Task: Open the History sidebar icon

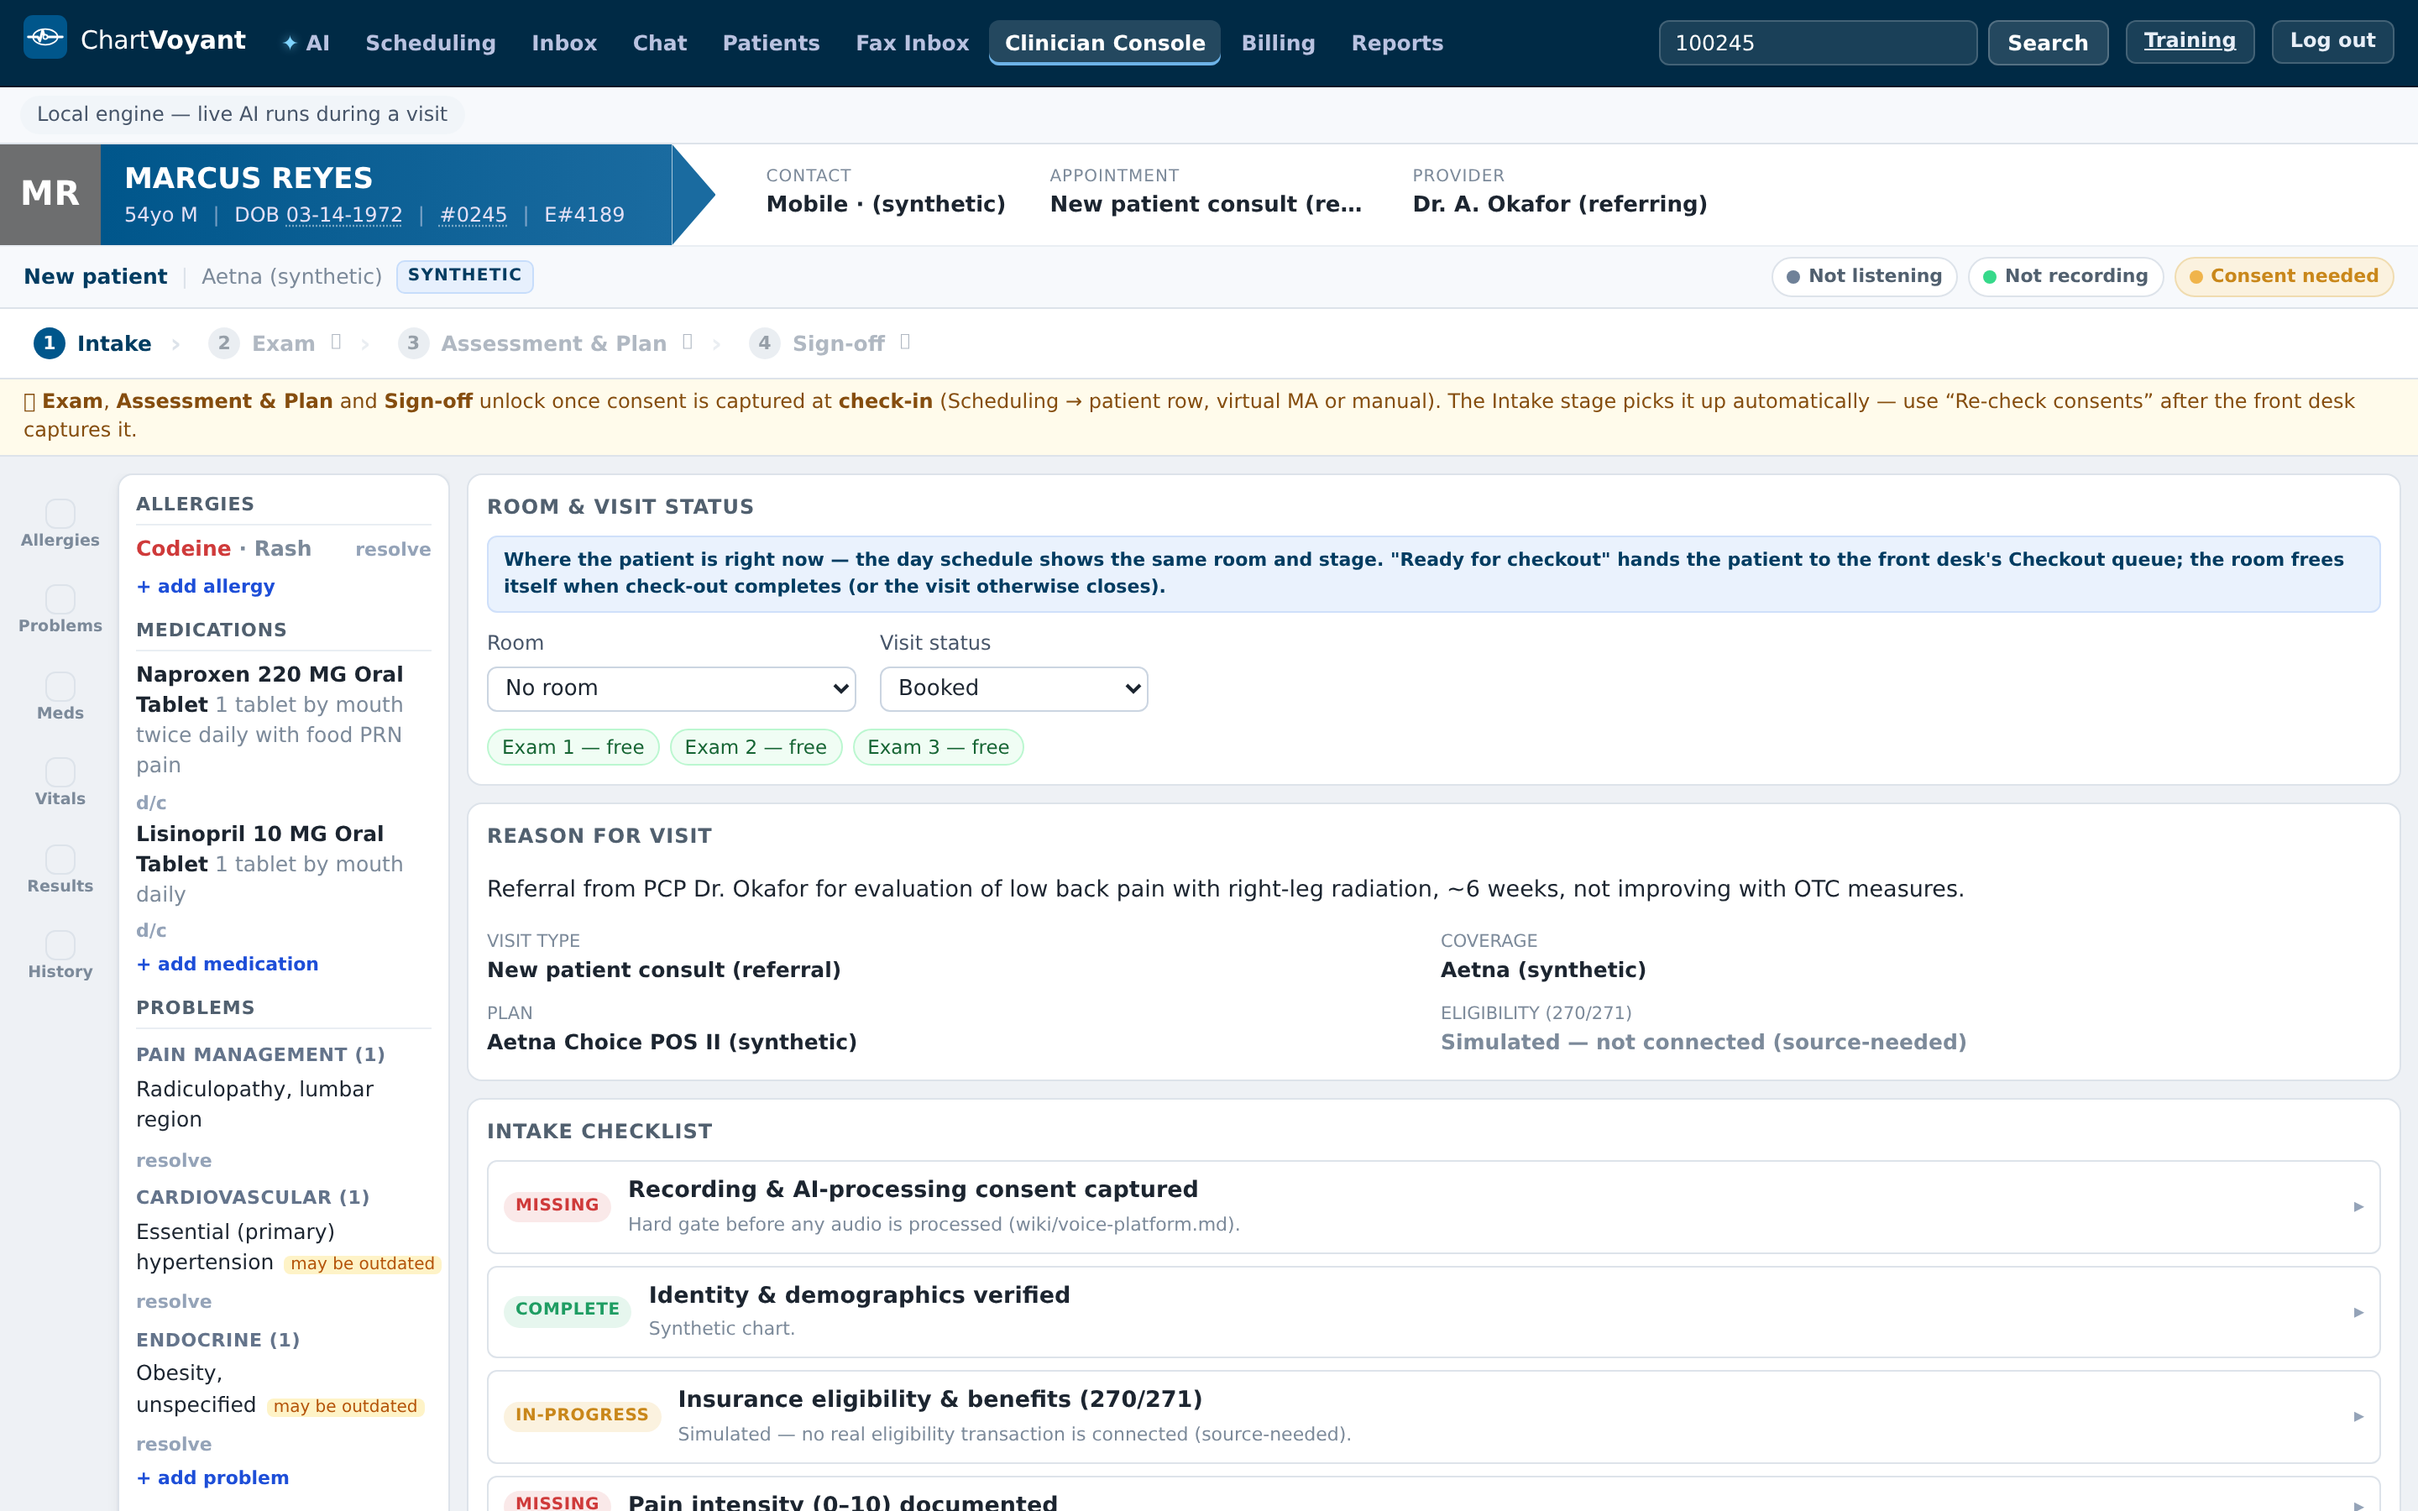Action: [x=60, y=956]
